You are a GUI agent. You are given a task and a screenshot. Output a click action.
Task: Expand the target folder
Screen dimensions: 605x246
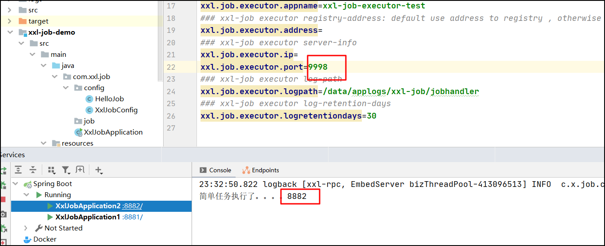[x=10, y=21]
